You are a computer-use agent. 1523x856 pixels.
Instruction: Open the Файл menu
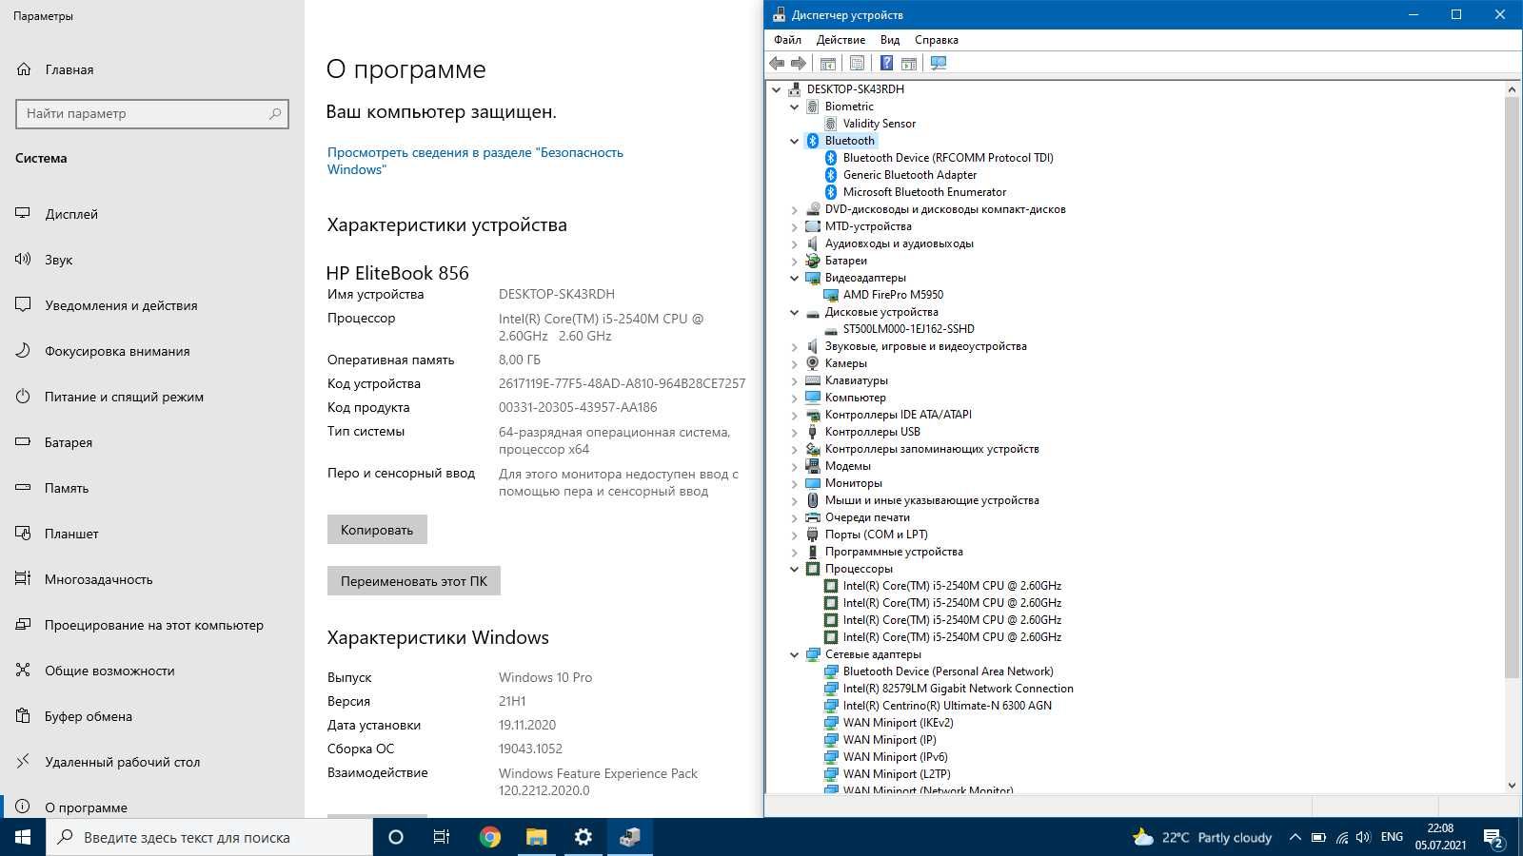(x=787, y=40)
